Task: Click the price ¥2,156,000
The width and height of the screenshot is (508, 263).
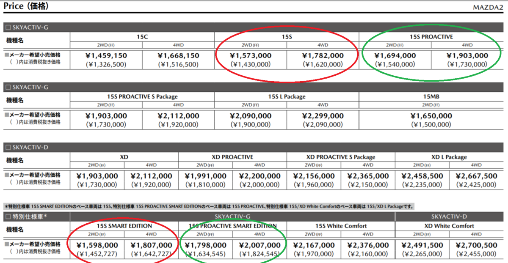Action: [x=314, y=176]
